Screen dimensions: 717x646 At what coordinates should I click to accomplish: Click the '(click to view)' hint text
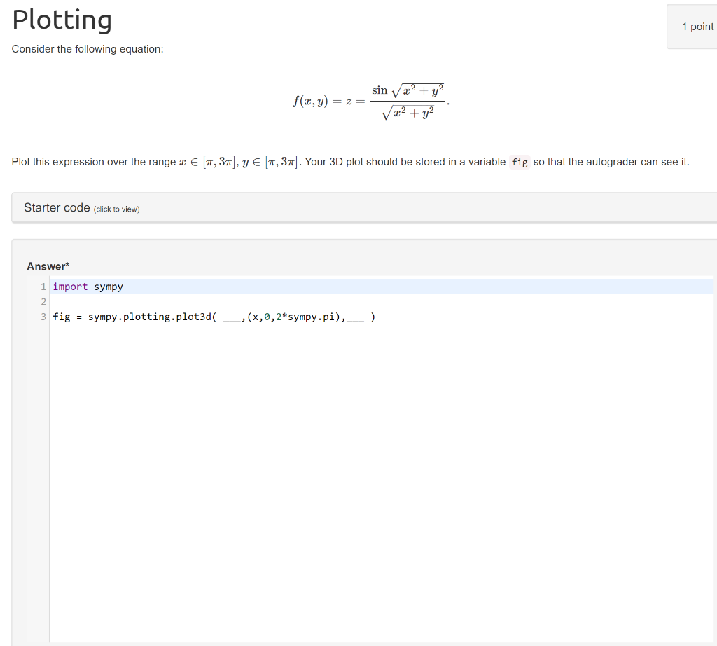point(117,209)
